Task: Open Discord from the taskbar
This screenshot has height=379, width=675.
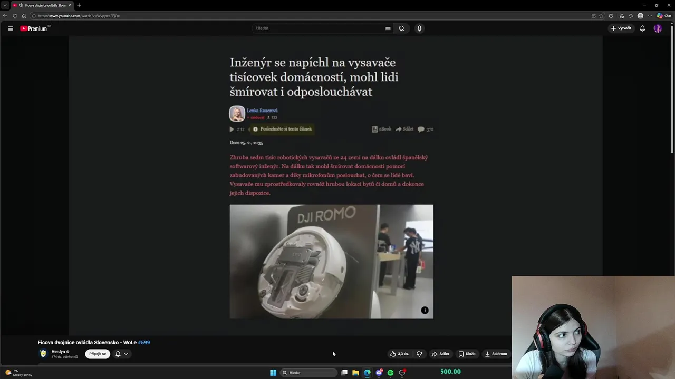Action: click(379, 373)
